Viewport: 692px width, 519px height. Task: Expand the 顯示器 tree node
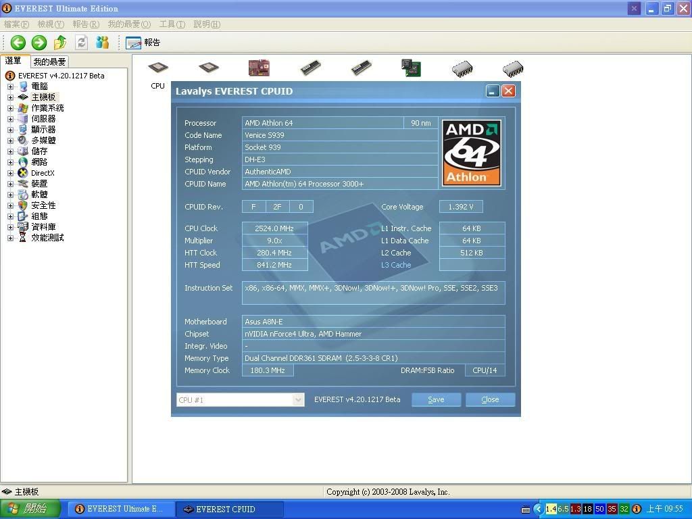10,130
